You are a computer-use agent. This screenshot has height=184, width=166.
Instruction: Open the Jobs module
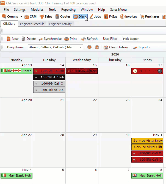tap(95, 16)
